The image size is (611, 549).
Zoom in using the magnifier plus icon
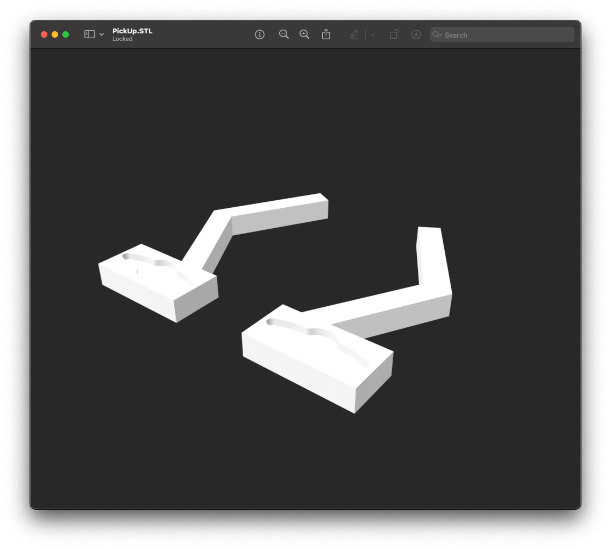point(304,34)
